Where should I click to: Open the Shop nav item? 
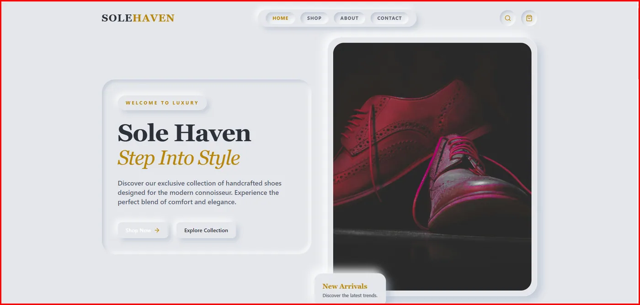point(314,18)
